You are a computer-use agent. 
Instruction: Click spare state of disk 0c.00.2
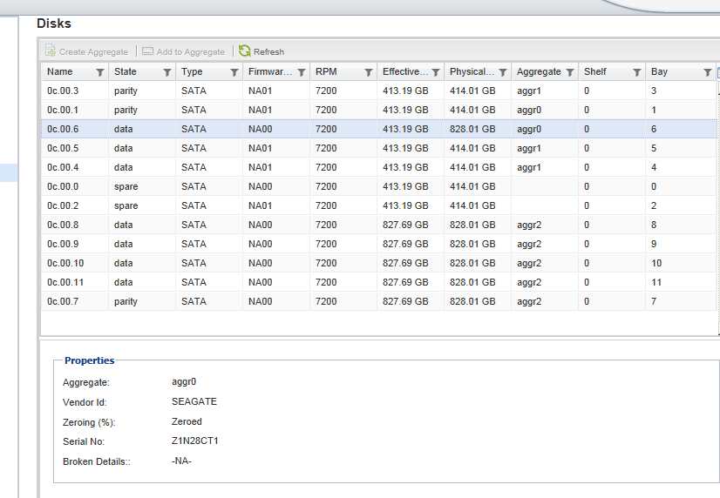point(126,206)
